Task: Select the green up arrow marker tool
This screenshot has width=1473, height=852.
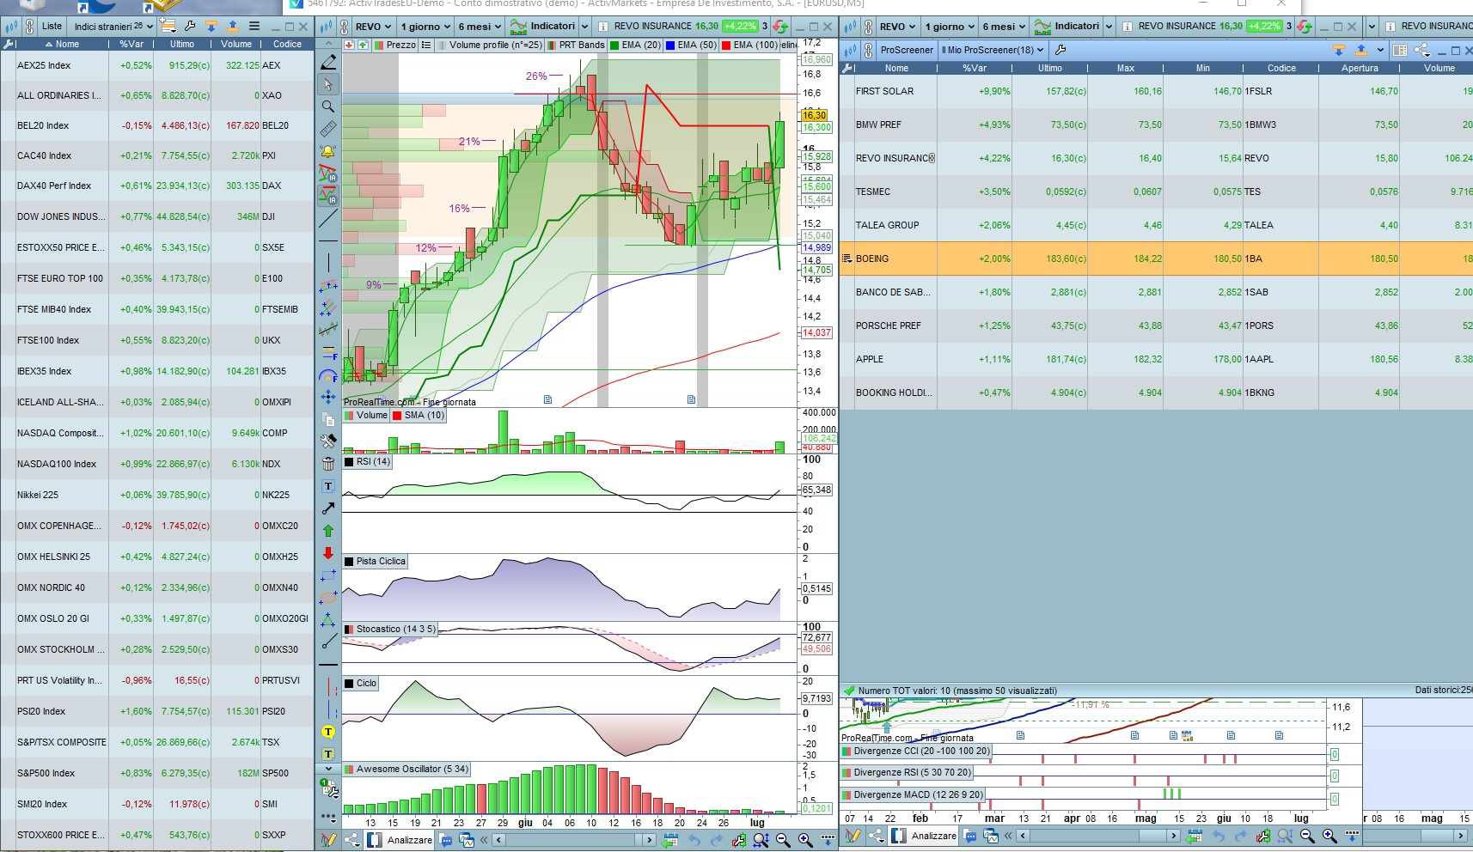Action: click(328, 531)
